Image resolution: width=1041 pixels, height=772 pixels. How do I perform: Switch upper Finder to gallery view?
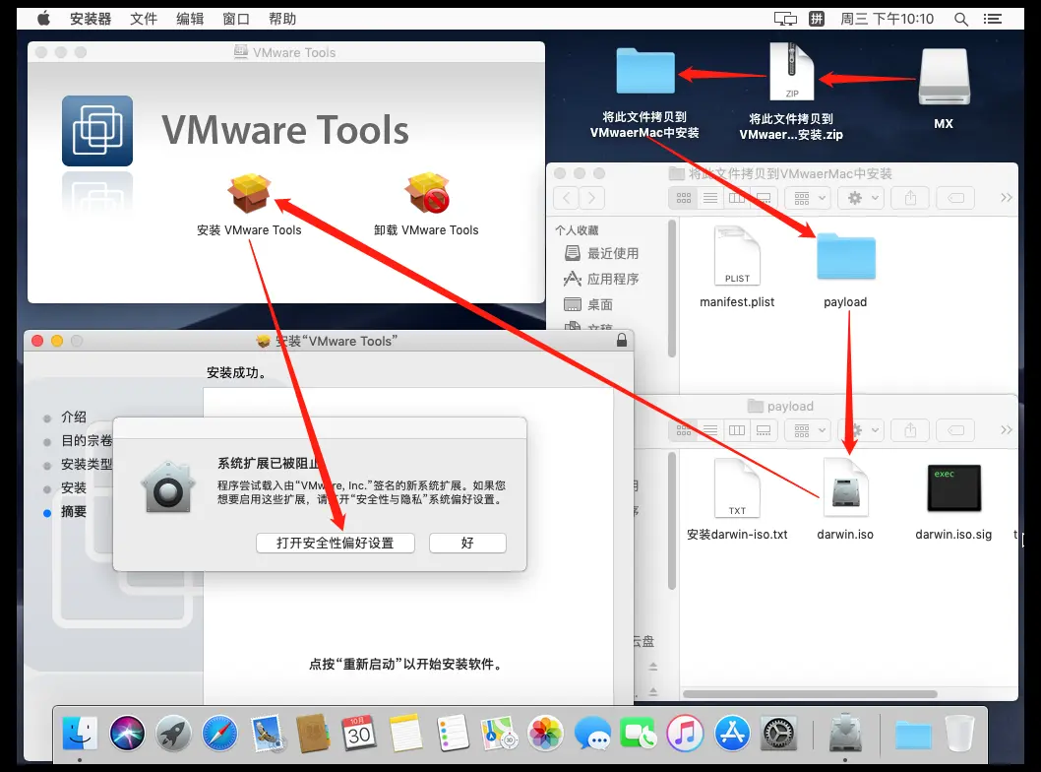(764, 198)
